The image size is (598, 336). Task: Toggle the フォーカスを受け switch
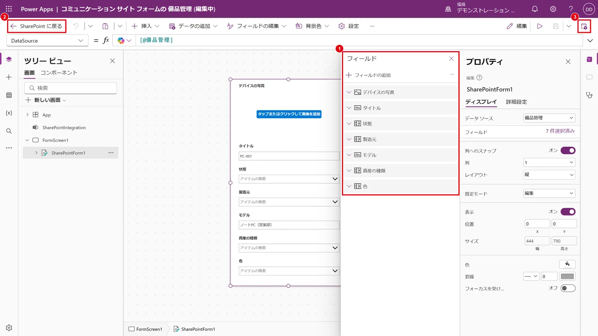(x=568, y=288)
